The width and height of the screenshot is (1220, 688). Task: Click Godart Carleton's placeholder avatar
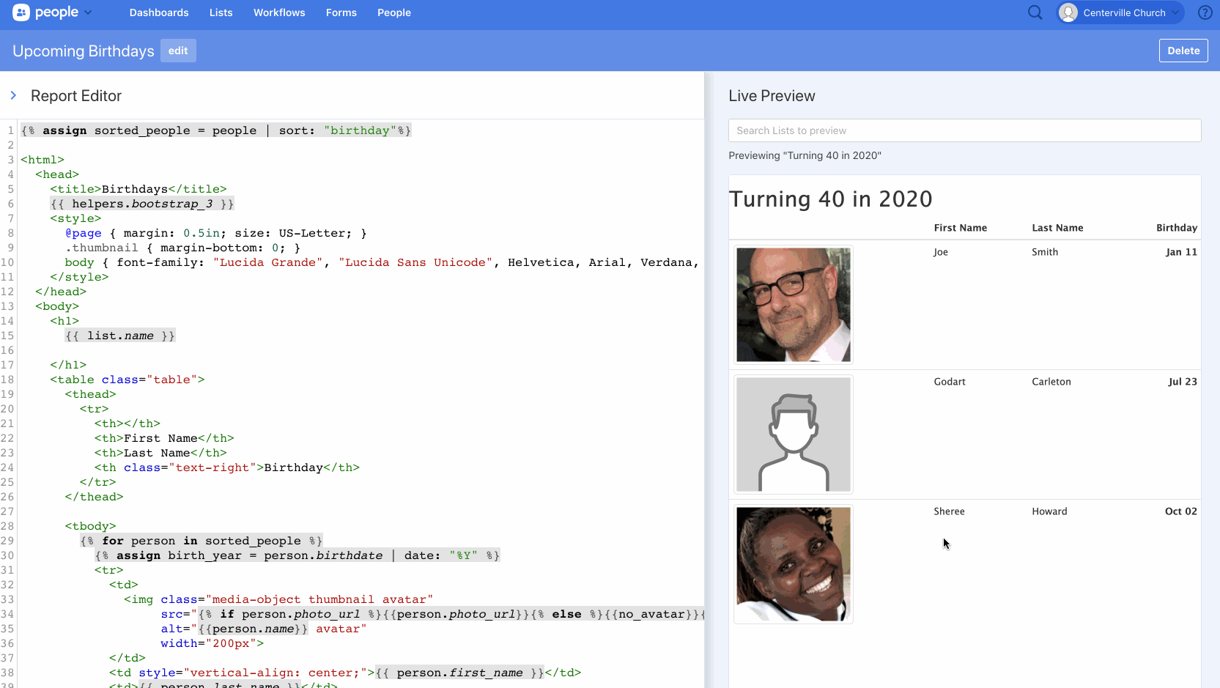click(x=793, y=434)
